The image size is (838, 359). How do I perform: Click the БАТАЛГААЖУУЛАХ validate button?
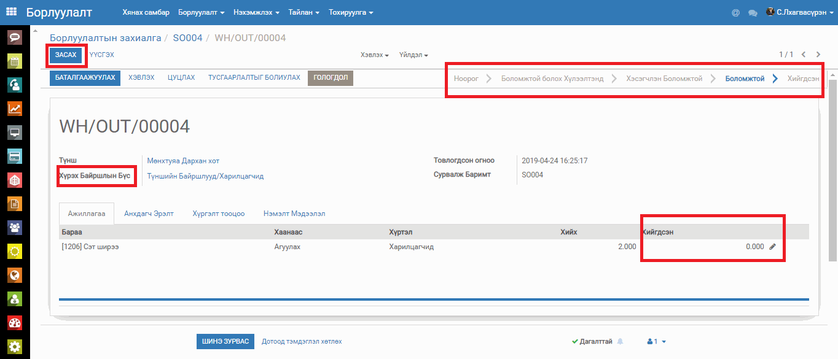[x=85, y=78]
